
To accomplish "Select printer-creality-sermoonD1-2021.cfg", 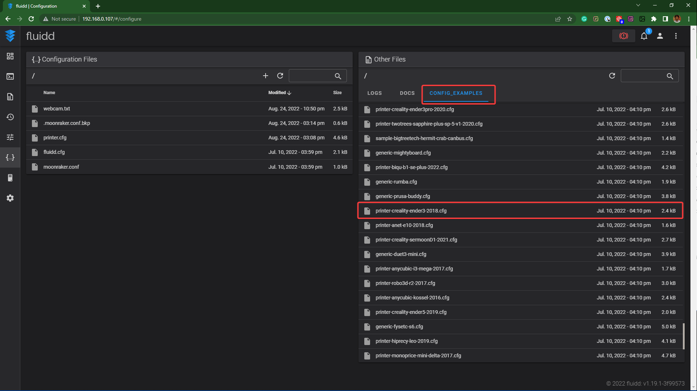I will 521,240.
